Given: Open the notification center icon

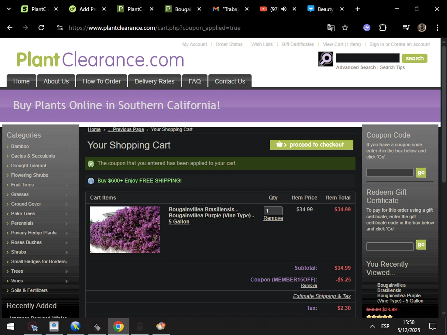Looking at the screenshot, I should point(433,326).
